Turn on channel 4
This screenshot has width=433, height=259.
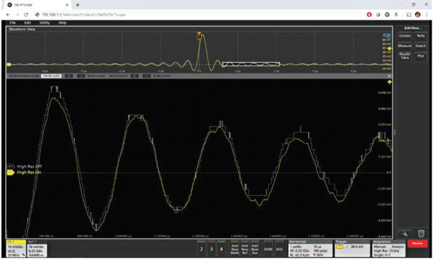(x=222, y=249)
